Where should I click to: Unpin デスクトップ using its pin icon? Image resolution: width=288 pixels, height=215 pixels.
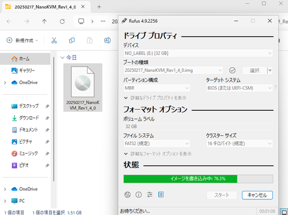[x=47, y=106]
